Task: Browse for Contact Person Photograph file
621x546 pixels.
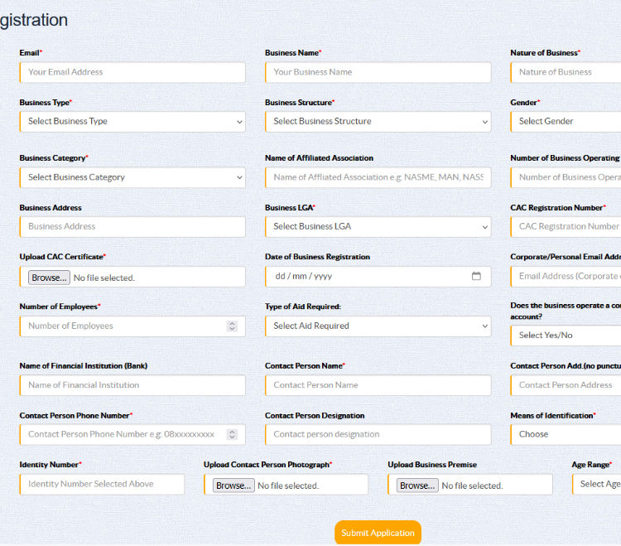Action: coord(233,486)
